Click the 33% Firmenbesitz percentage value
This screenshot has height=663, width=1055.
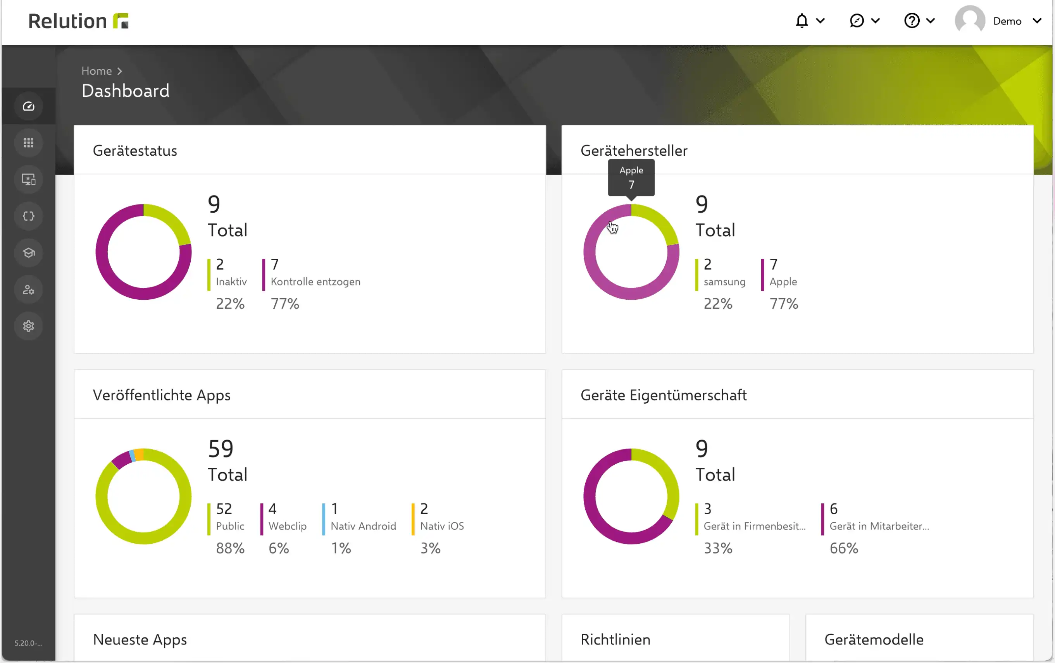(718, 548)
